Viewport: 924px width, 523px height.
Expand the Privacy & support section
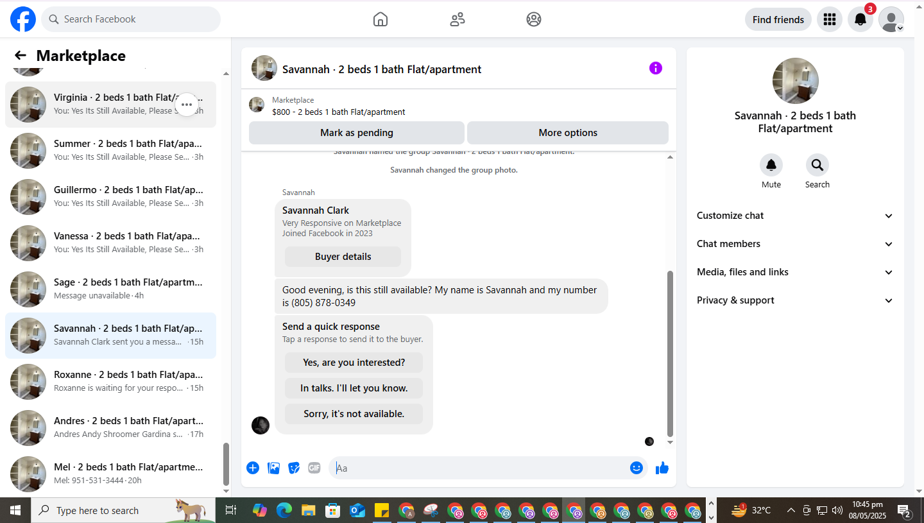[795, 300]
